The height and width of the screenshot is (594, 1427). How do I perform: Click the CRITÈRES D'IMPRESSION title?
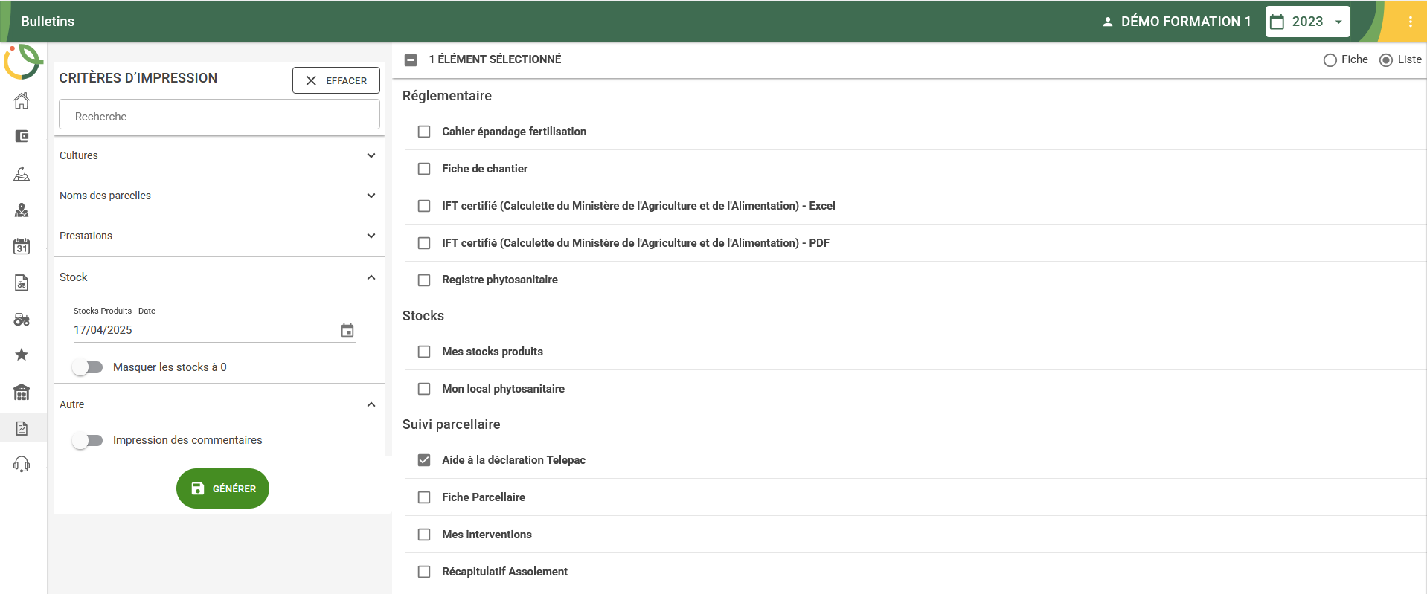tap(138, 78)
